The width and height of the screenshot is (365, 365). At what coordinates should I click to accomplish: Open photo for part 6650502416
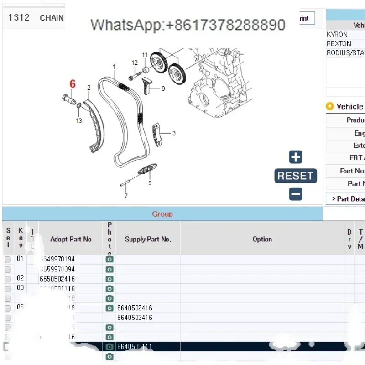109,279
